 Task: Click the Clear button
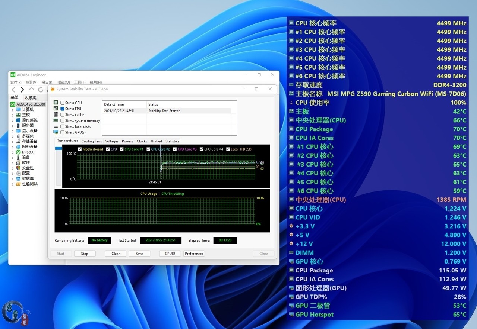[116, 254]
